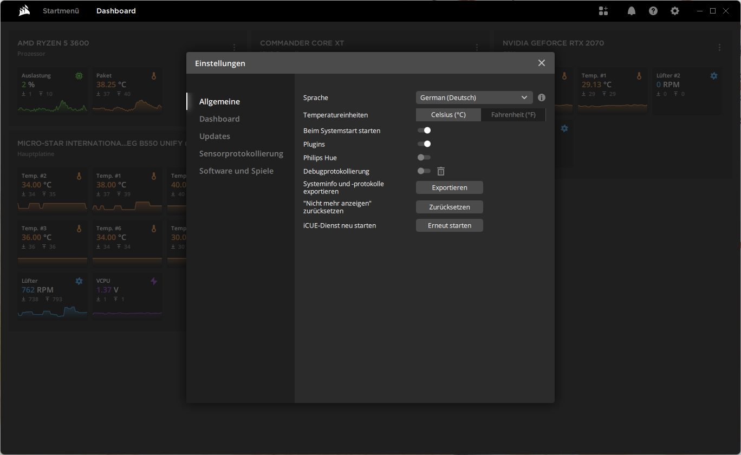741x455 pixels.
Task: Click the Lüfter #2 fan icon
Action: [714, 76]
